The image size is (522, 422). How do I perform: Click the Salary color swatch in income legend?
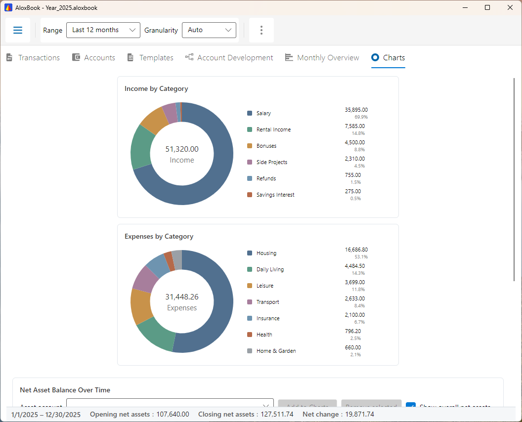[250, 113]
